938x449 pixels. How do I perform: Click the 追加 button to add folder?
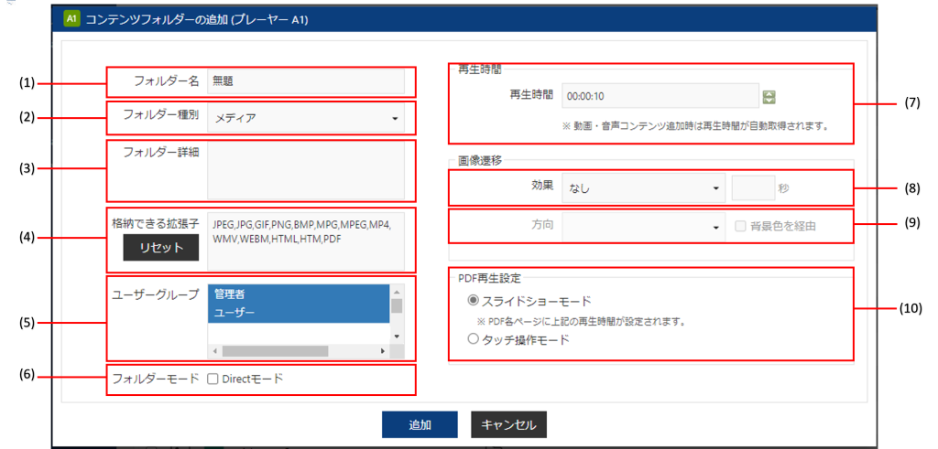[x=420, y=424]
